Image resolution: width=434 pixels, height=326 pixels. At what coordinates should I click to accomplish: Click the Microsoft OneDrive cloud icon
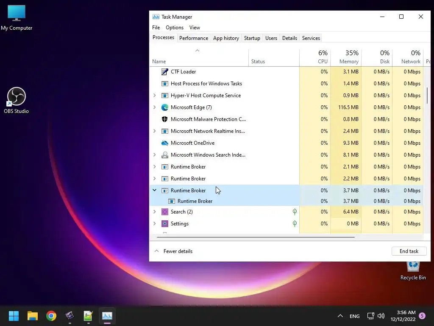[165, 143]
